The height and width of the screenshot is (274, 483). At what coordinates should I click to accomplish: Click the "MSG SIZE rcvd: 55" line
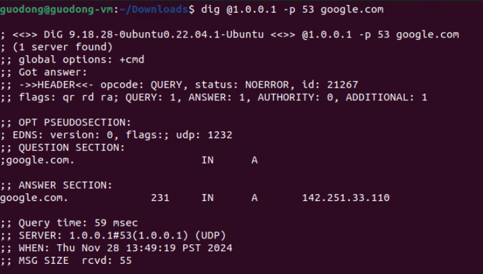(x=69, y=261)
